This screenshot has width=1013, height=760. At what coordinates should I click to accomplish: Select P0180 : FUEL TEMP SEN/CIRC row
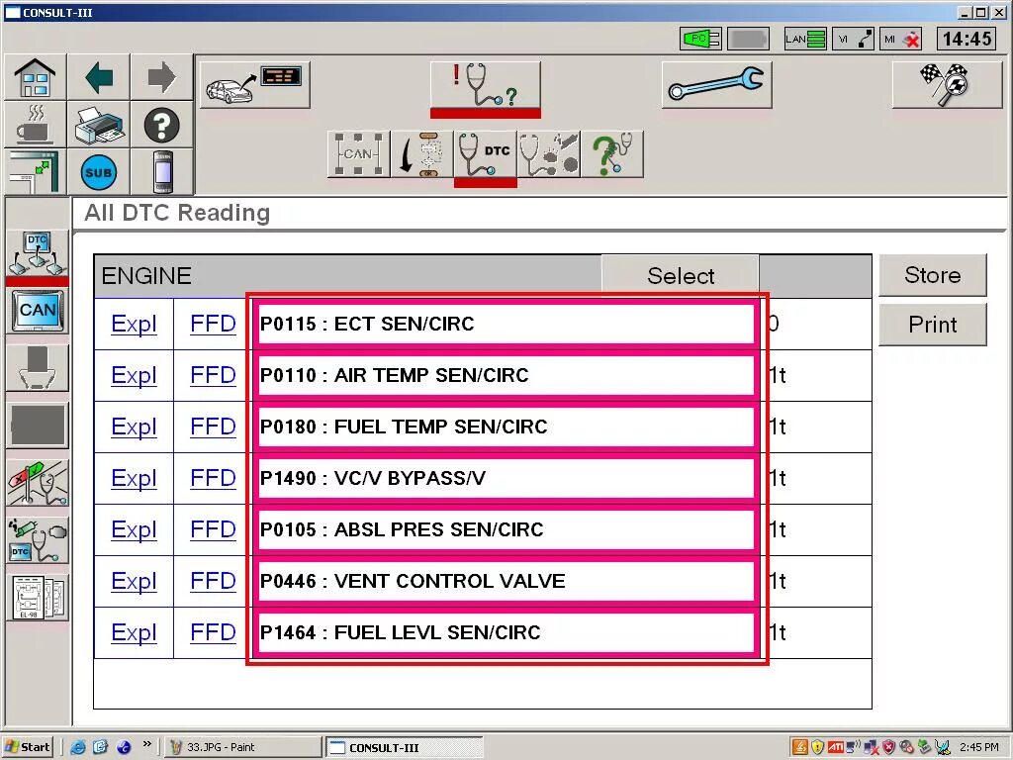pos(506,427)
